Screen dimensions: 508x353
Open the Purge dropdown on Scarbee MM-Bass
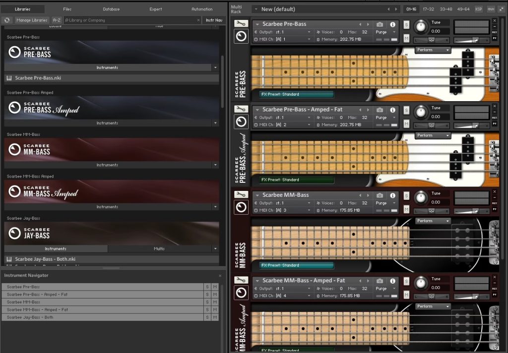pyautogui.click(x=385, y=203)
